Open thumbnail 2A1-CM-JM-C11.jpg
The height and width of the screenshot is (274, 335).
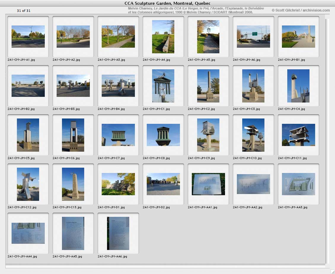[x=298, y=135]
